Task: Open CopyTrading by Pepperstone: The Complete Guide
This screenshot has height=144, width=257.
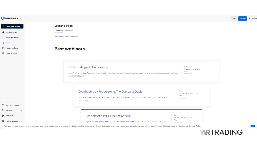Action: point(110,91)
